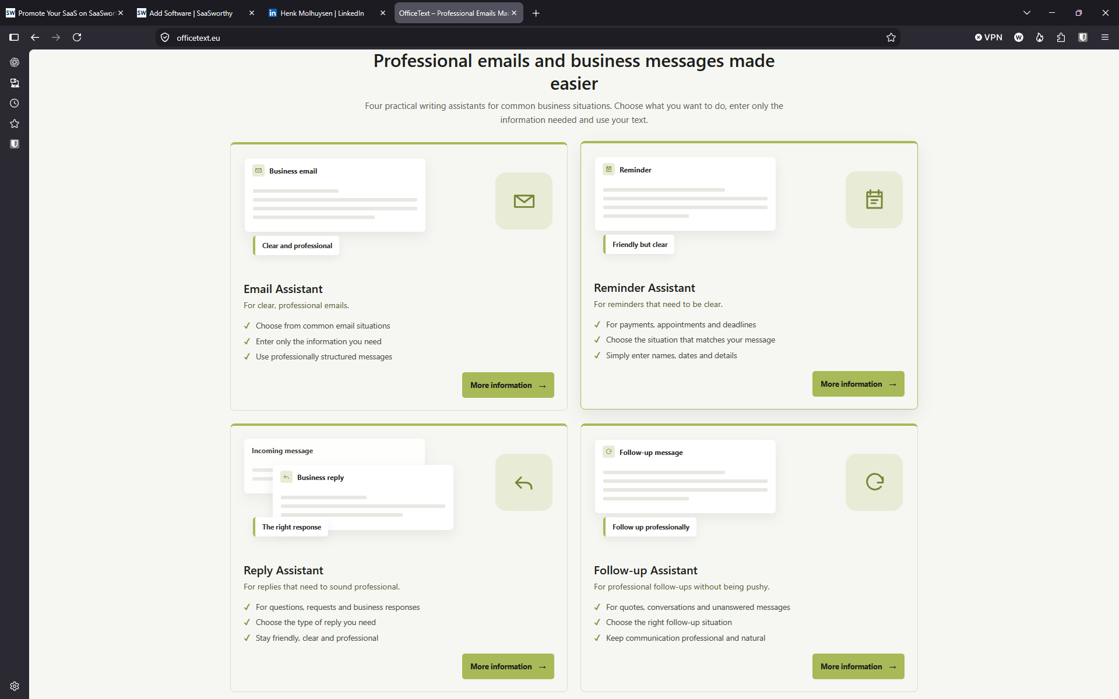Open More information for Email Assistant
1119x699 pixels.
[508, 385]
